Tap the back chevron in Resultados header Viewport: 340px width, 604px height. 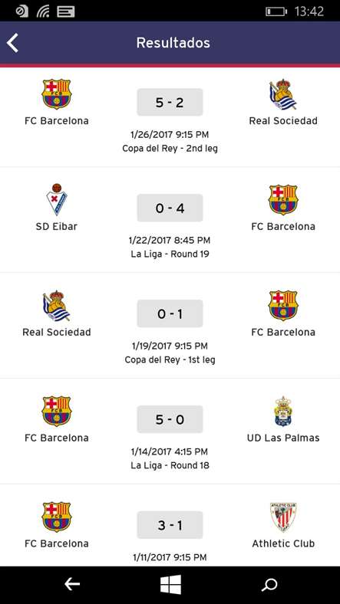click(12, 42)
